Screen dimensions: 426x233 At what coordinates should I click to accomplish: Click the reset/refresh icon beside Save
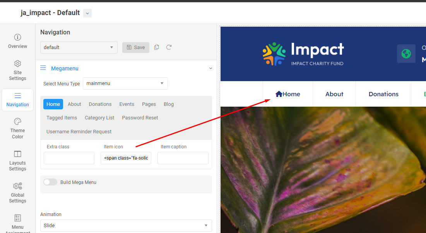(x=169, y=47)
